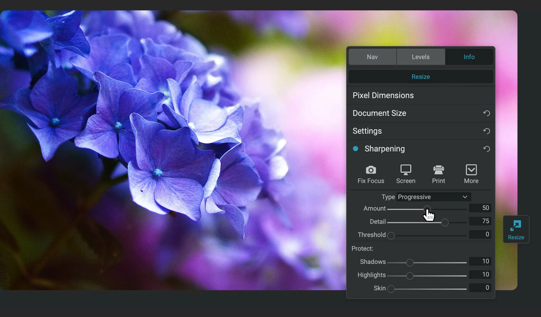Select the Print sharpening preset icon
The height and width of the screenshot is (317, 541).
(x=438, y=170)
